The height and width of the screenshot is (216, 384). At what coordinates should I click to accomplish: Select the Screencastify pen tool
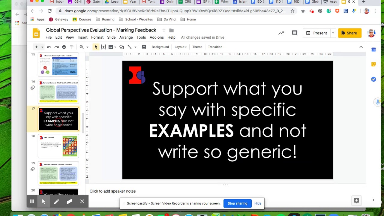click(x=56, y=202)
